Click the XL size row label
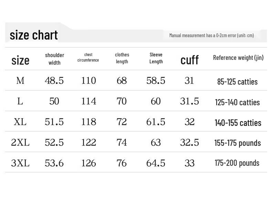This screenshot has height=204, width=272. pos(20,122)
